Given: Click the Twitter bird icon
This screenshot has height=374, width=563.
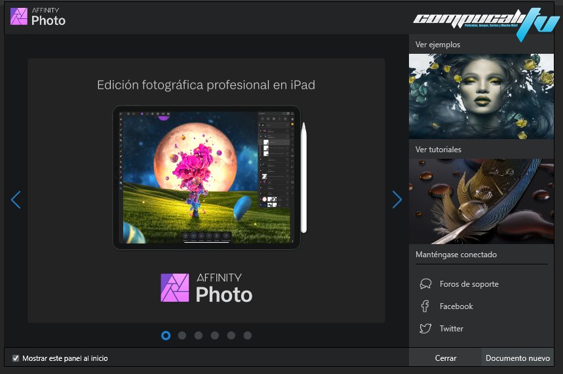Looking at the screenshot, I should (425, 328).
